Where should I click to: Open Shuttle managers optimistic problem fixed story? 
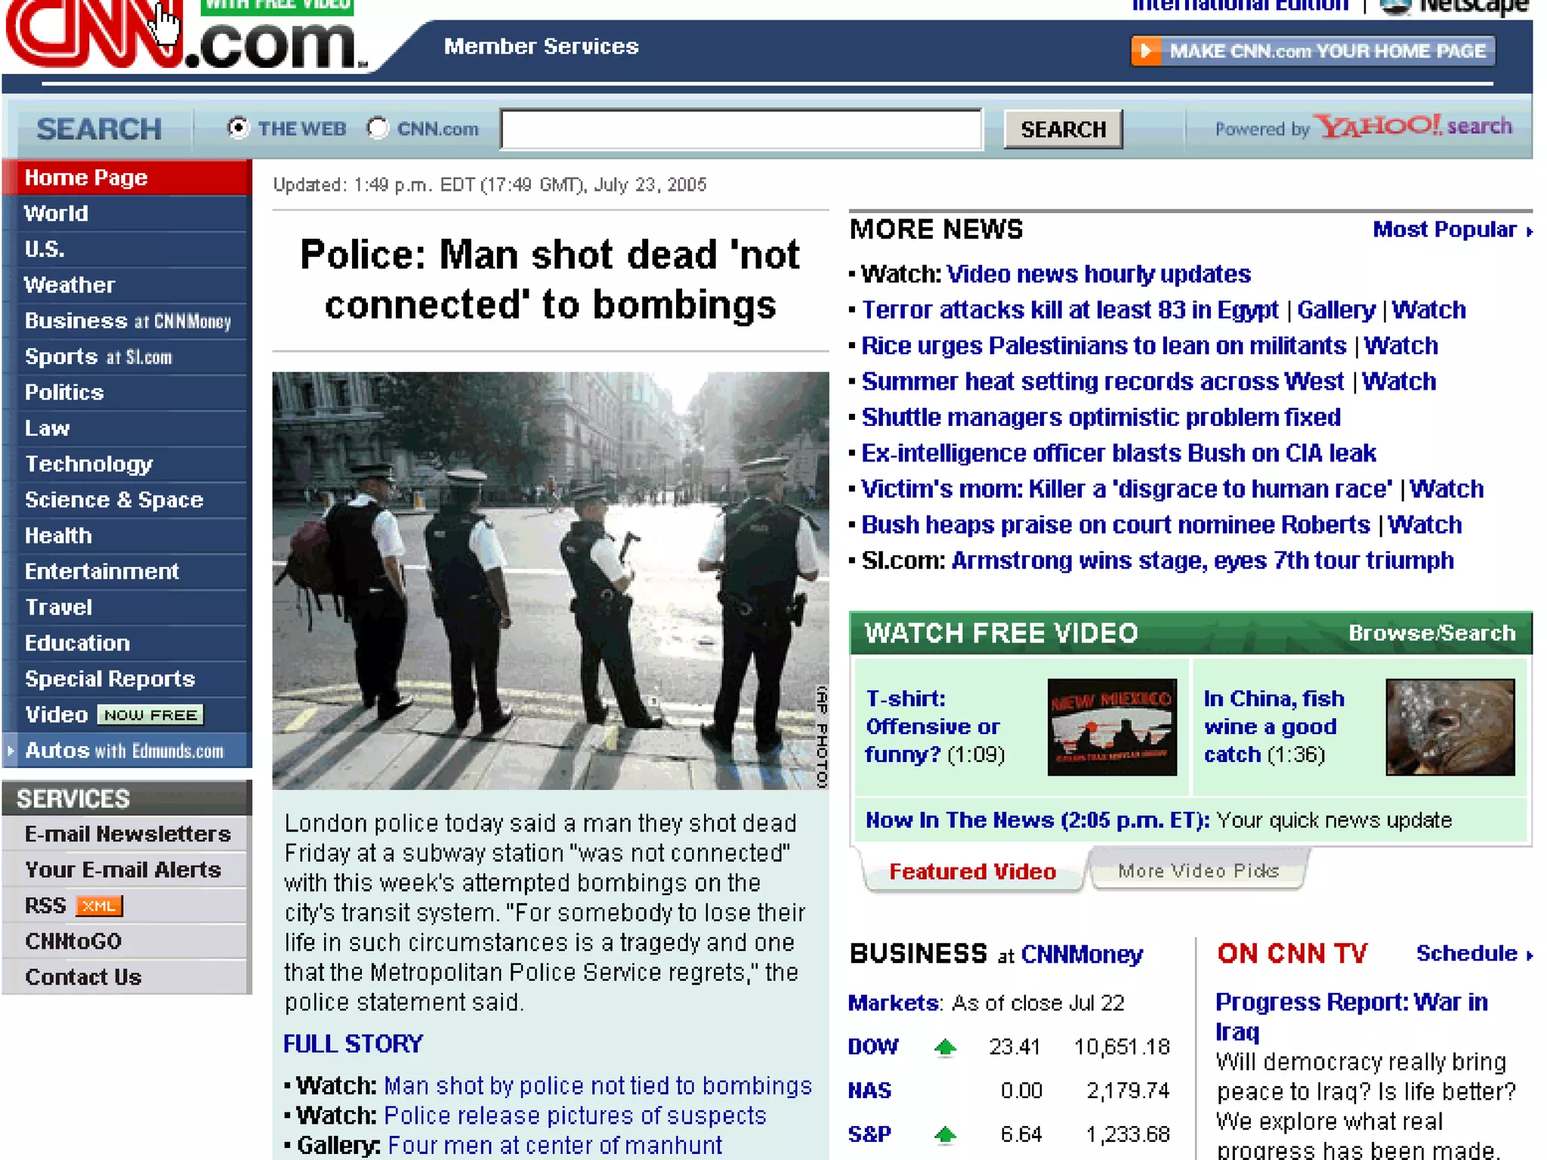pyautogui.click(x=1101, y=418)
